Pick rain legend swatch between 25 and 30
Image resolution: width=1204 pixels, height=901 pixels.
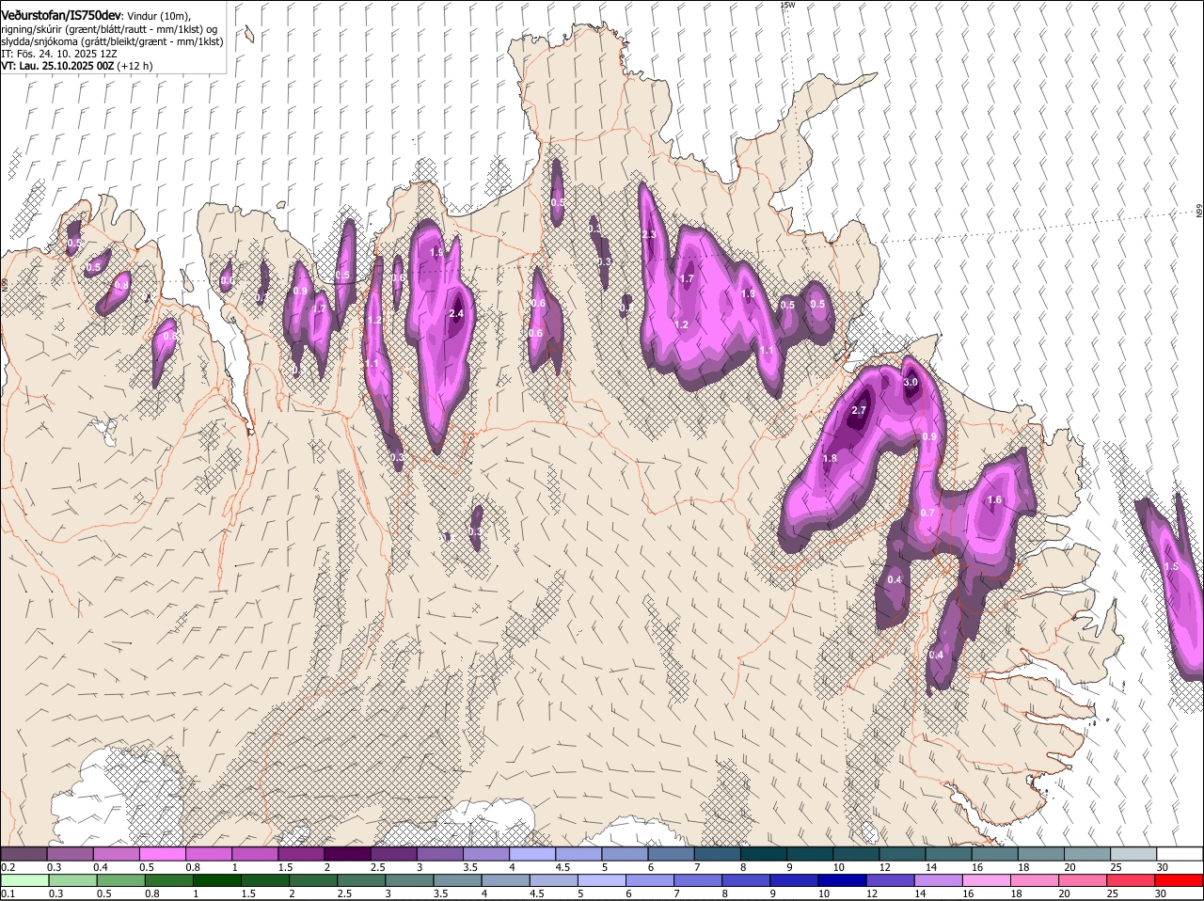1131,881
